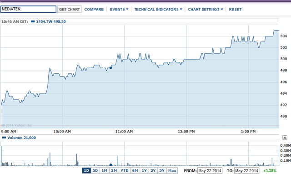
Task: Click the blue Volume legend color marker
Action: click(x=4, y=138)
